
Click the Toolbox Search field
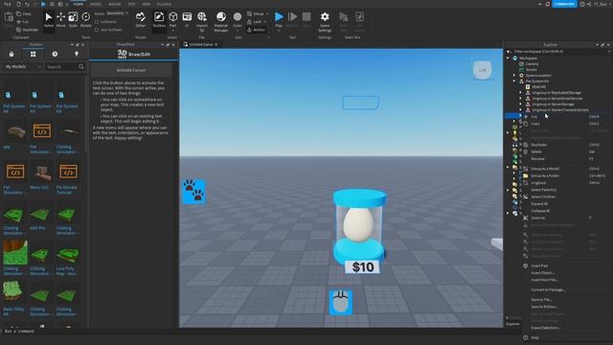coord(61,67)
